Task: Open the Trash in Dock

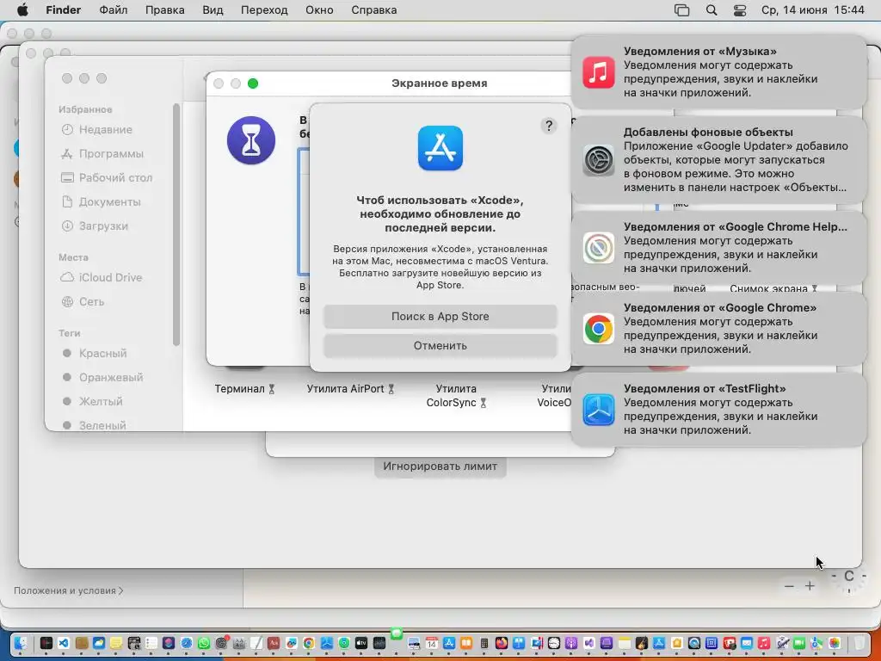Action: click(x=859, y=643)
